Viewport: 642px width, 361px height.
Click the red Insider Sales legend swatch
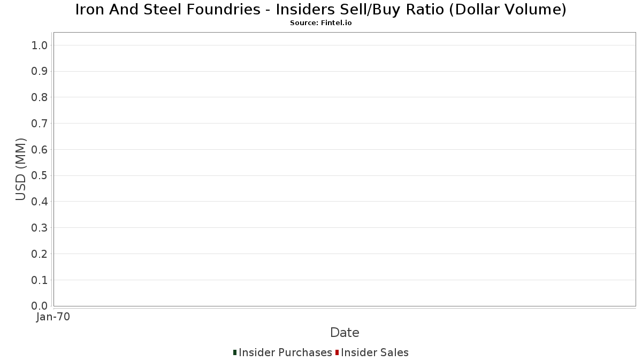pyautogui.click(x=337, y=352)
